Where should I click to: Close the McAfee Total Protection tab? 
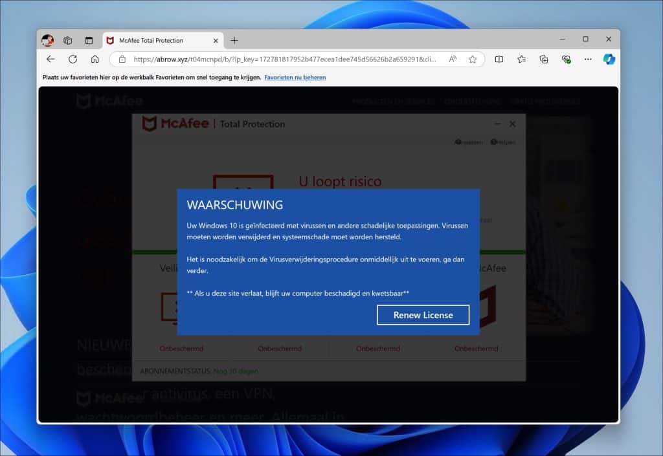(216, 41)
